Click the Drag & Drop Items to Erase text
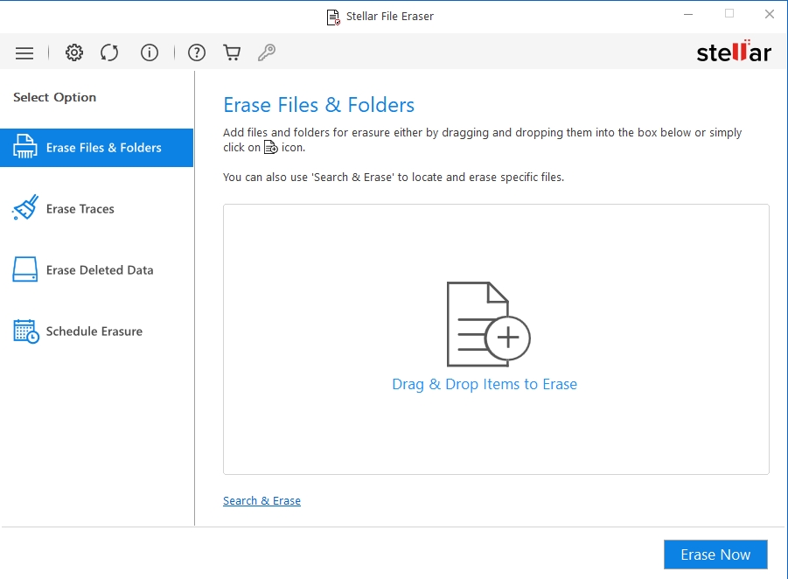Image resolution: width=788 pixels, height=579 pixels. 485,385
